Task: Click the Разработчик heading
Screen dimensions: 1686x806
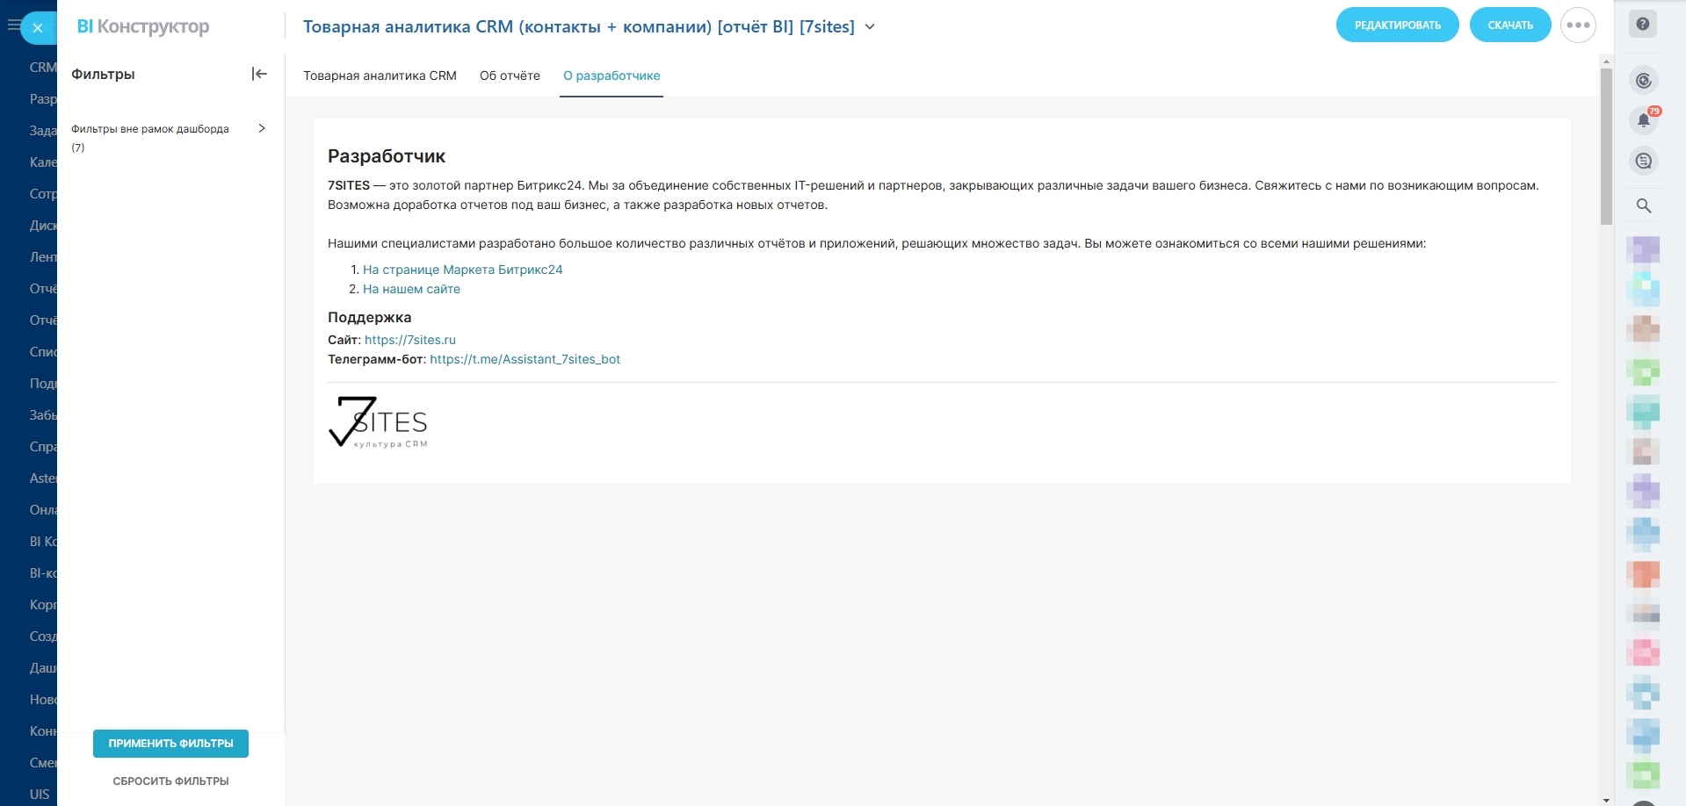Action: pos(387,156)
